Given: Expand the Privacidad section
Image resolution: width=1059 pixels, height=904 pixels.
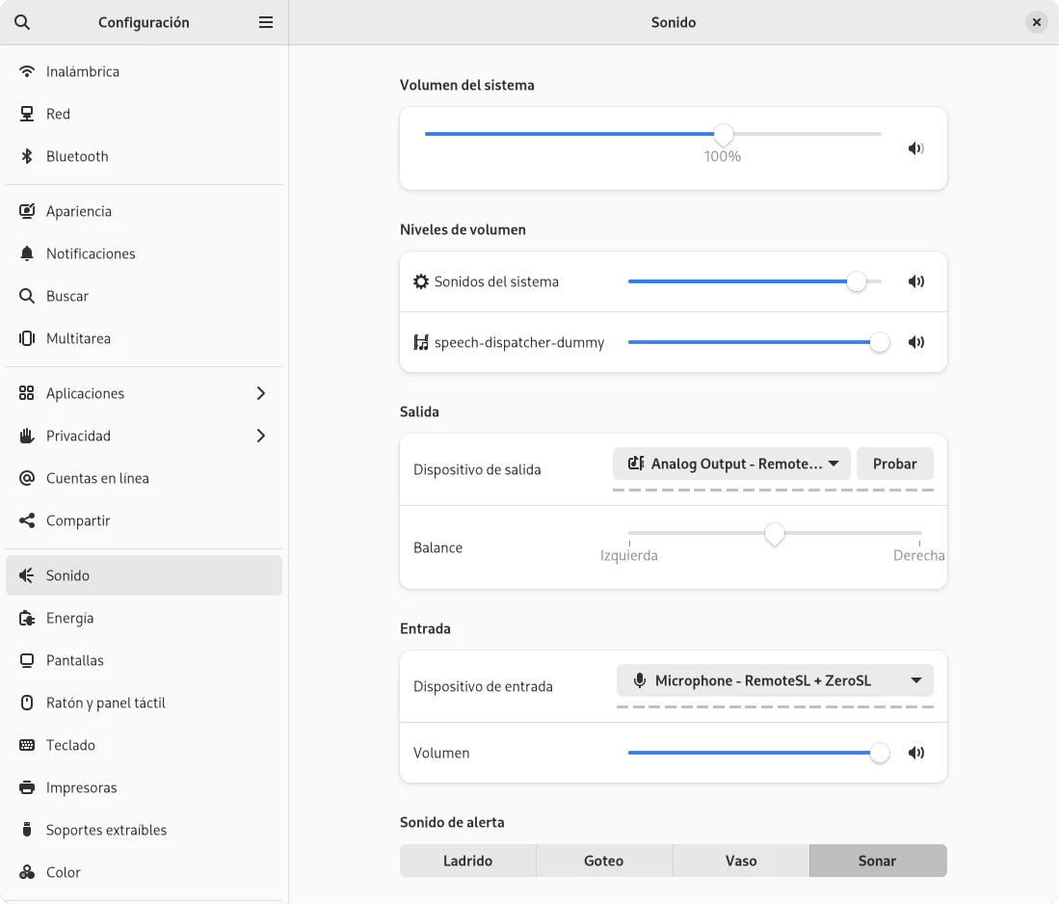Looking at the screenshot, I should coord(260,436).
